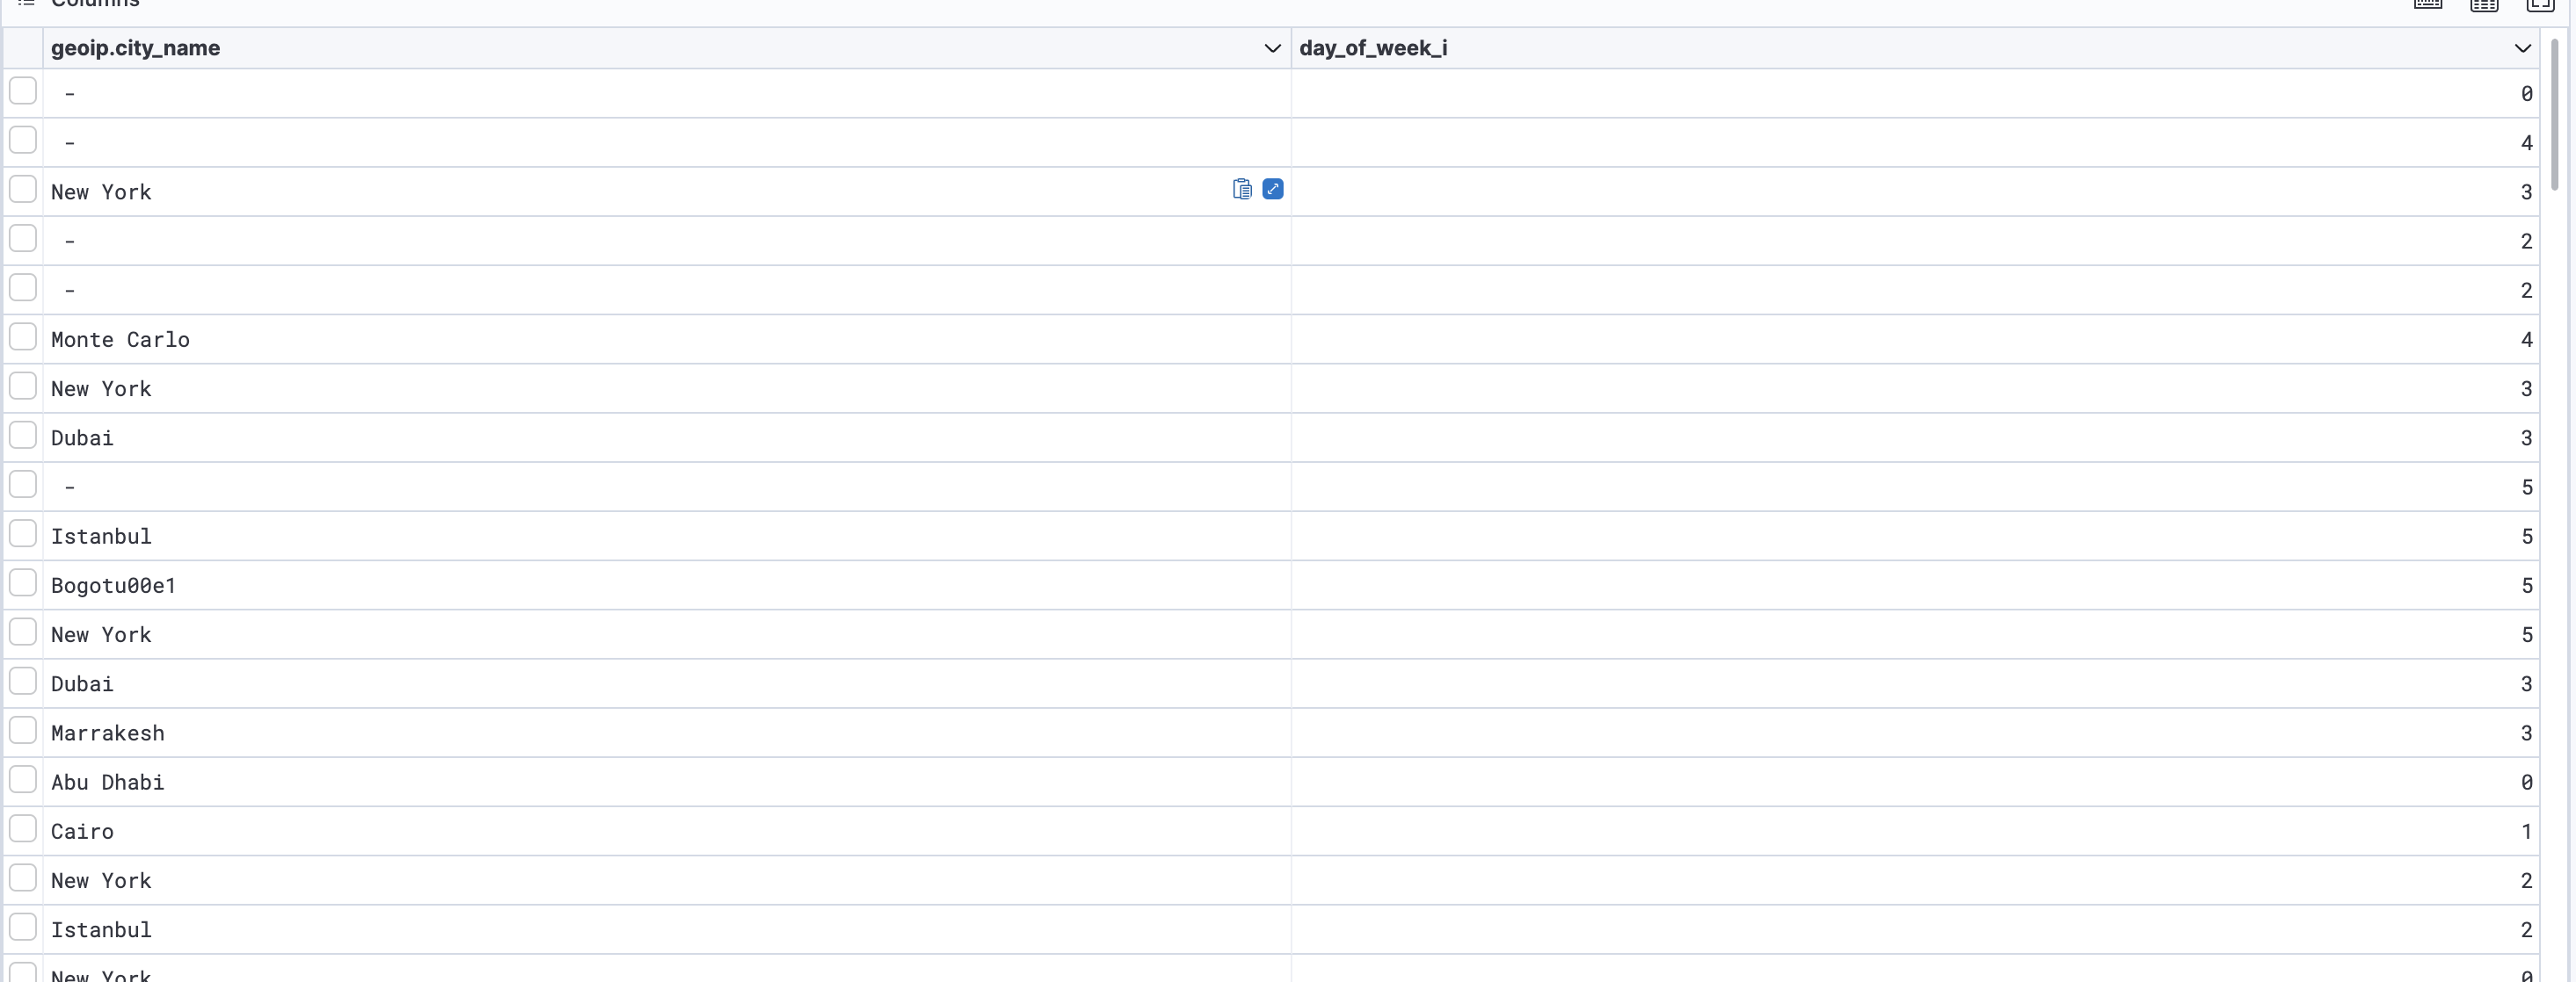Select the Bogotu00e1 city cell value
The height and width of the screenshot is (982, 2576).
[112, 585]
